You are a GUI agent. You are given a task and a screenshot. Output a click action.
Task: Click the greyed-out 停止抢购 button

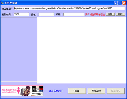point(116,91)
